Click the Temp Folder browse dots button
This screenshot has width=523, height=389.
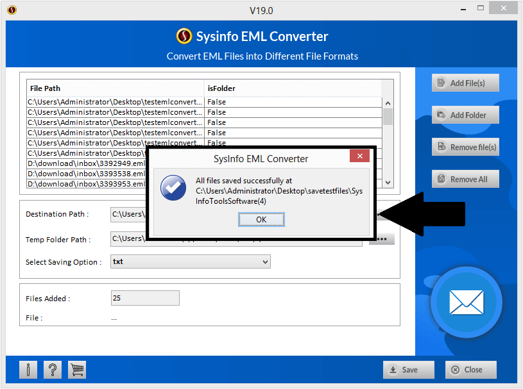click(x=382, y=239)
